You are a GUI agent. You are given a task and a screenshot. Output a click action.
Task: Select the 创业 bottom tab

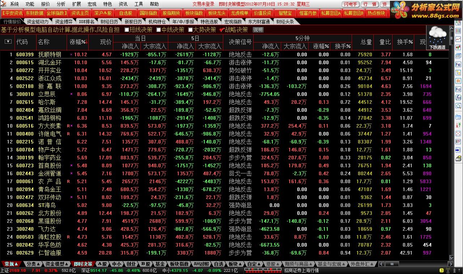pos(131,264)
